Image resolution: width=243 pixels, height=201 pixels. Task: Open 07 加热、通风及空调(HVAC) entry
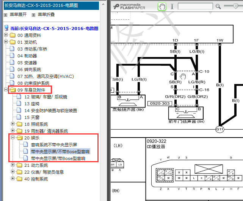45,76
